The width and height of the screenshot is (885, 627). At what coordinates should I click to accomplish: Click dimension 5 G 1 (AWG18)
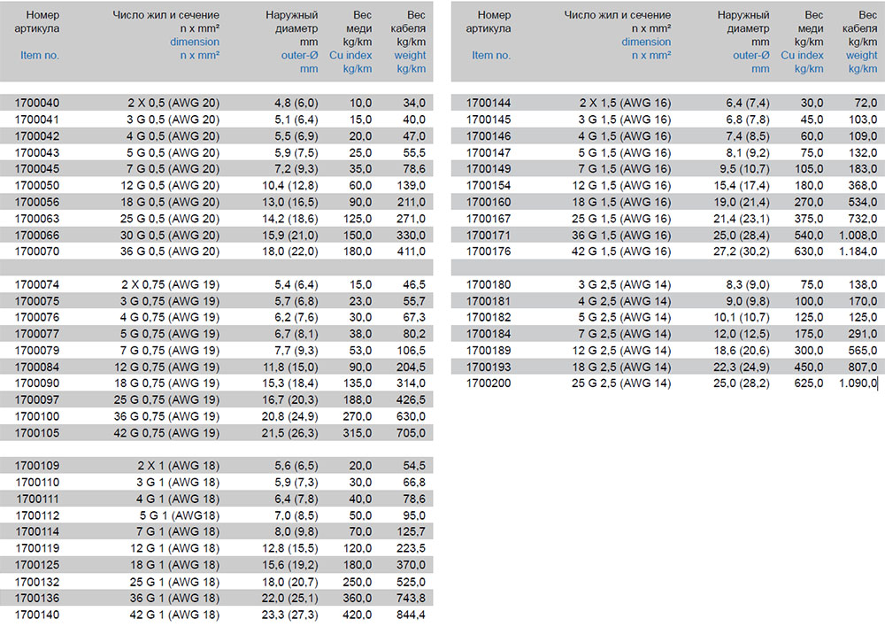click(x=180, y=515)
